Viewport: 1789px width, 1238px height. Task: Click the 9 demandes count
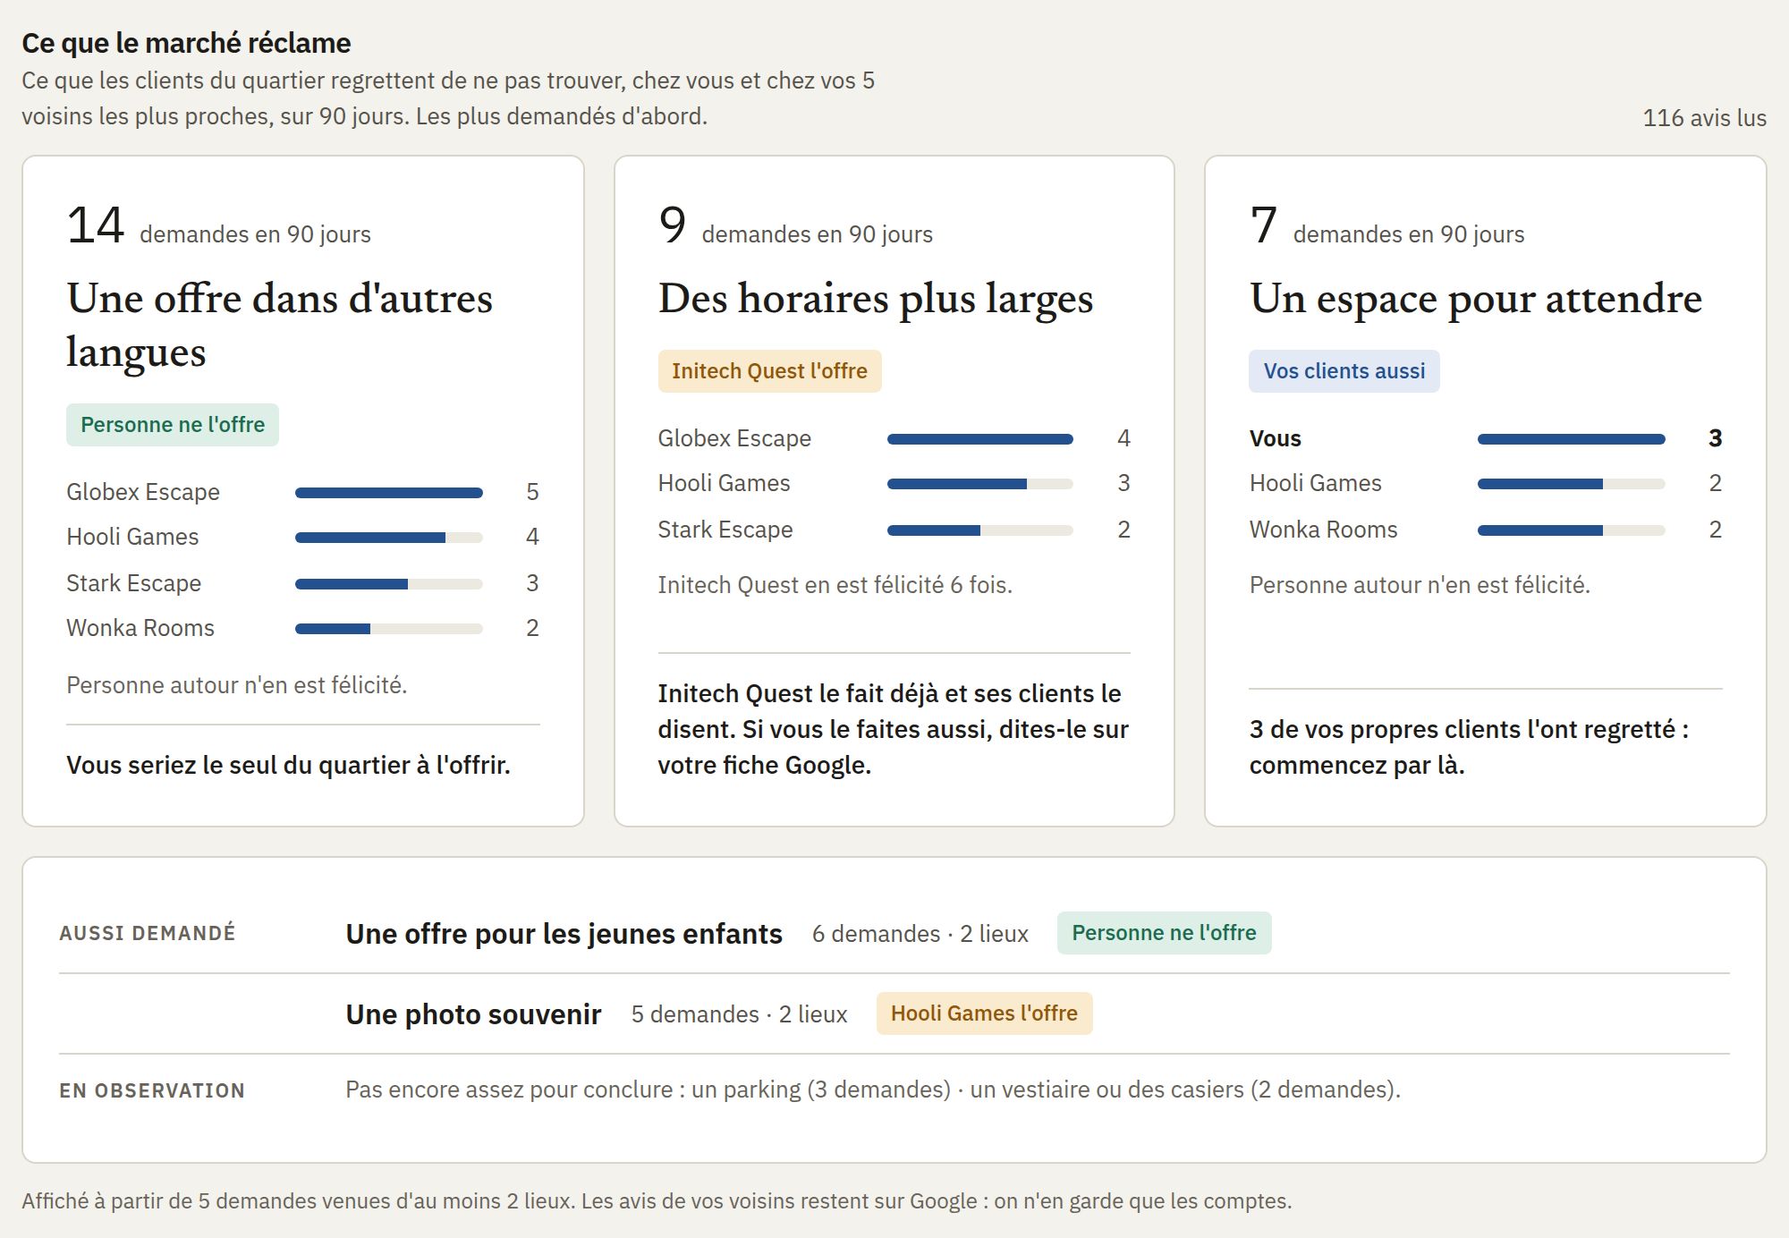click(x=673, y=225)
